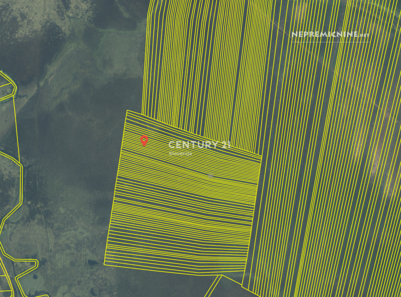Click the bottom-left corner of the horizontal parcel block
This screenshot has width=401, height=297.
coord(105,264)
